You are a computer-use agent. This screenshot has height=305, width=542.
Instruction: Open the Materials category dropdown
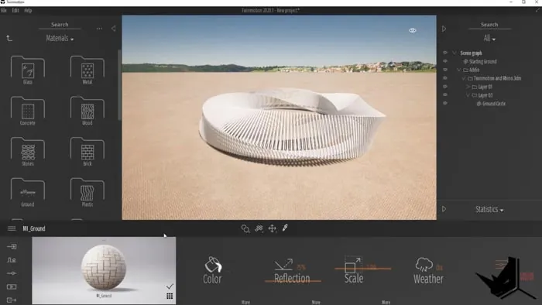coord(60,39)
